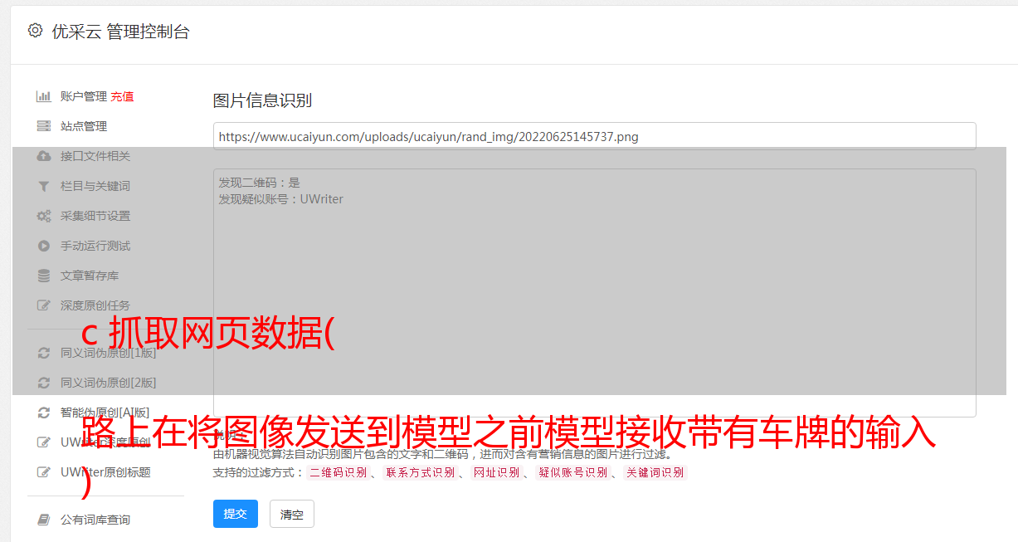Open 文章暂存库 from the sidebar
Screen dimensions: 1018x542
click(x=90, y=276)
